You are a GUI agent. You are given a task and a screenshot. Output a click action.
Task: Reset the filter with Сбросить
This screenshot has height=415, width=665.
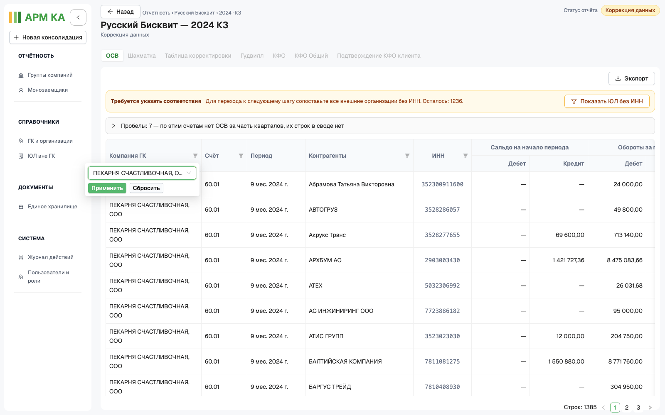point(146,188)
